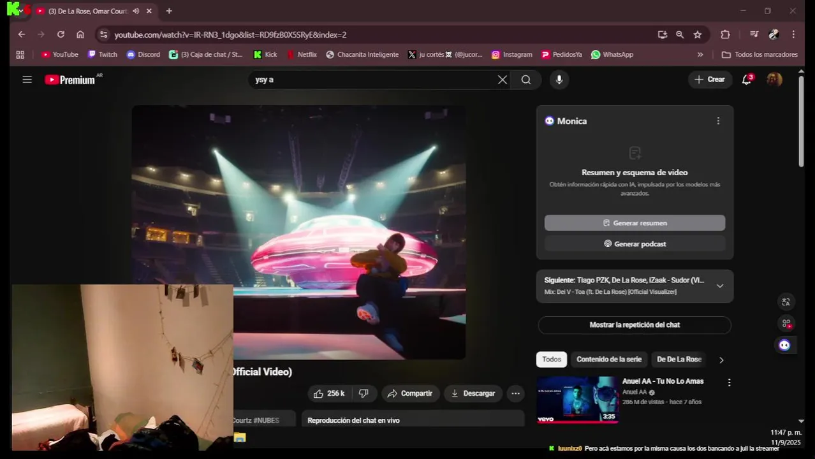The image size is (815, 459).
Task: Open the YouTube guide hamburger menu
Action: tap(27, 80)
